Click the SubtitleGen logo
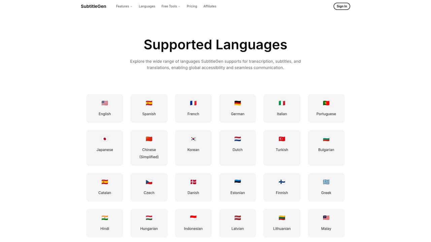This screenshot has height=242, width=431. coord(93,6)
